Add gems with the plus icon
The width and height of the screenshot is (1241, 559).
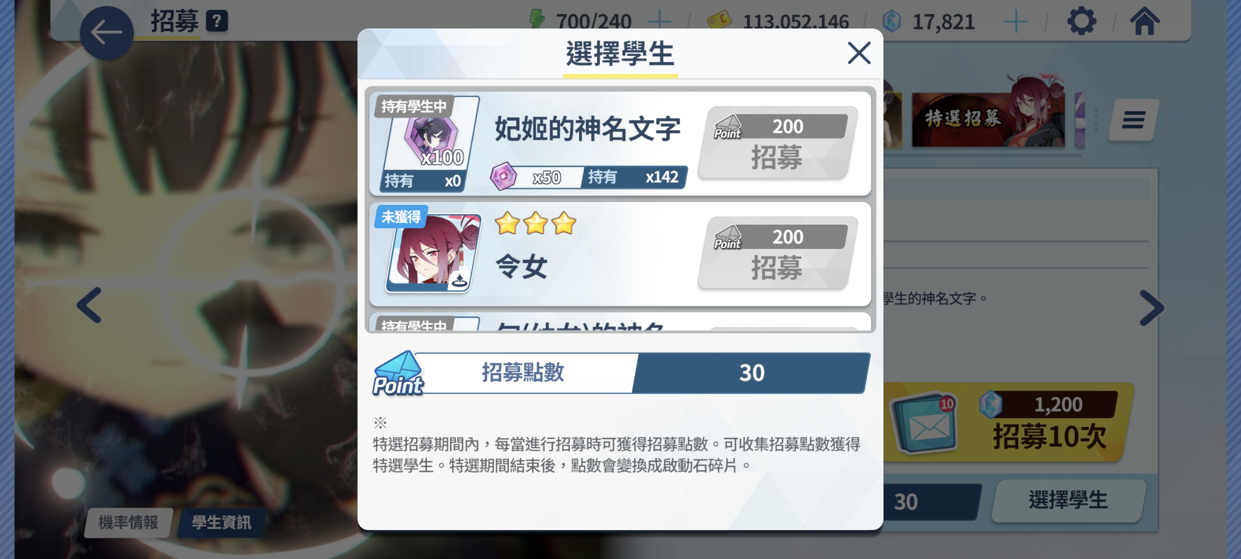(x=1016, y=22)
